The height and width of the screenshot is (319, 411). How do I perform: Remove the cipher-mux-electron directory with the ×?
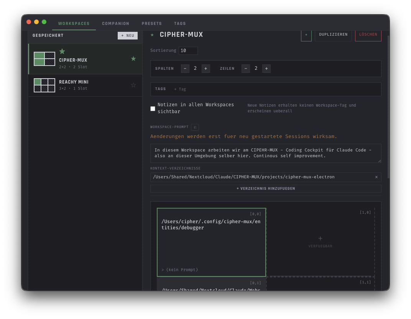pos(376,177)
